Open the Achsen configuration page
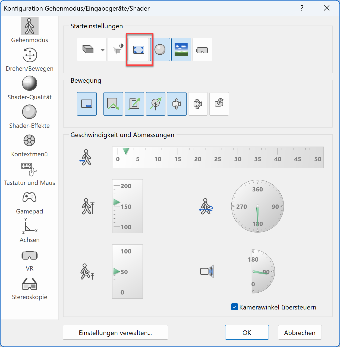Screen dimensions: 340x347 click(x=29, y=231)
